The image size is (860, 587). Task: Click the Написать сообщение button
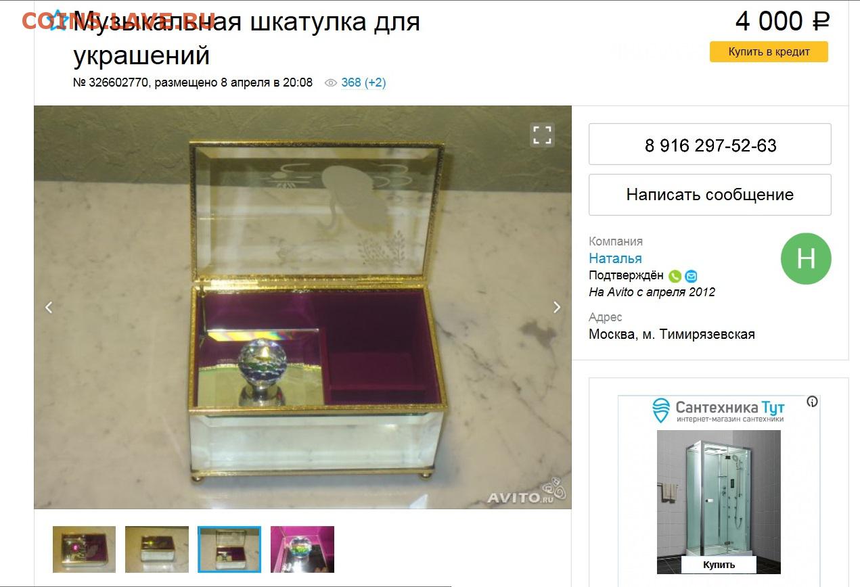(x=710, y=195)
